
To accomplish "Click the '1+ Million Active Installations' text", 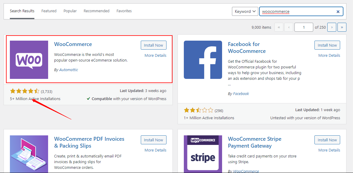I will pyautogui.click(x=209, y=118).
